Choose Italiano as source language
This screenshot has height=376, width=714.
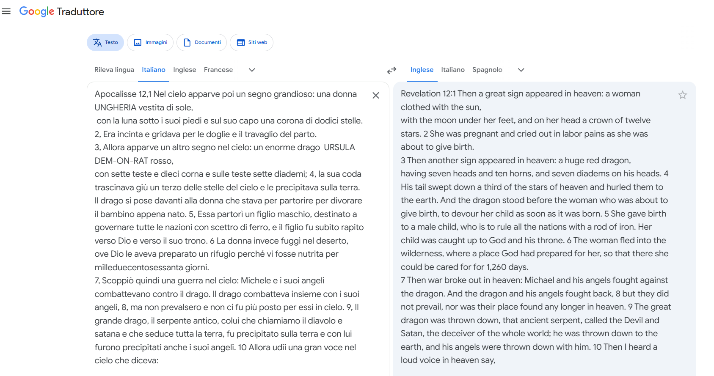(x=154, y=70)
